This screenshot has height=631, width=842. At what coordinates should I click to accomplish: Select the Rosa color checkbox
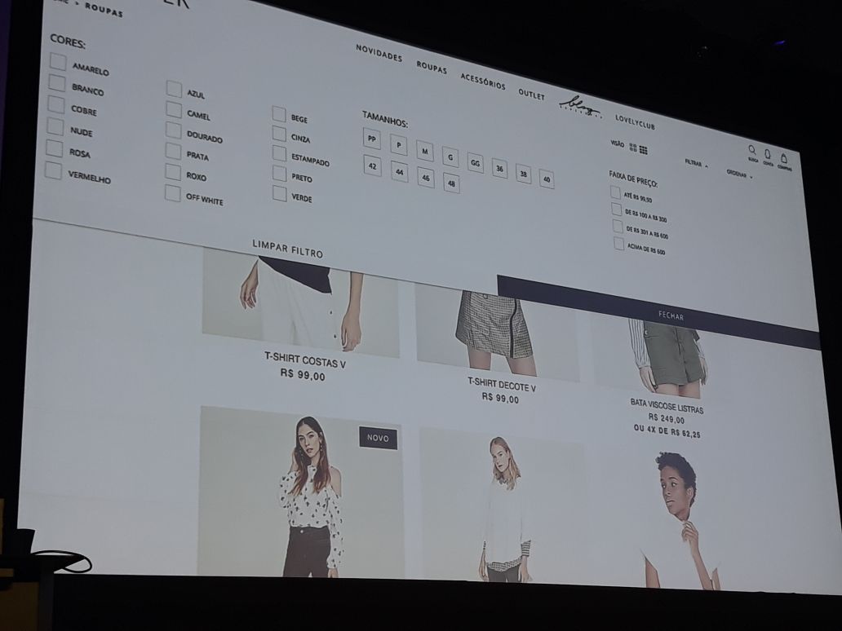(54, 148)
